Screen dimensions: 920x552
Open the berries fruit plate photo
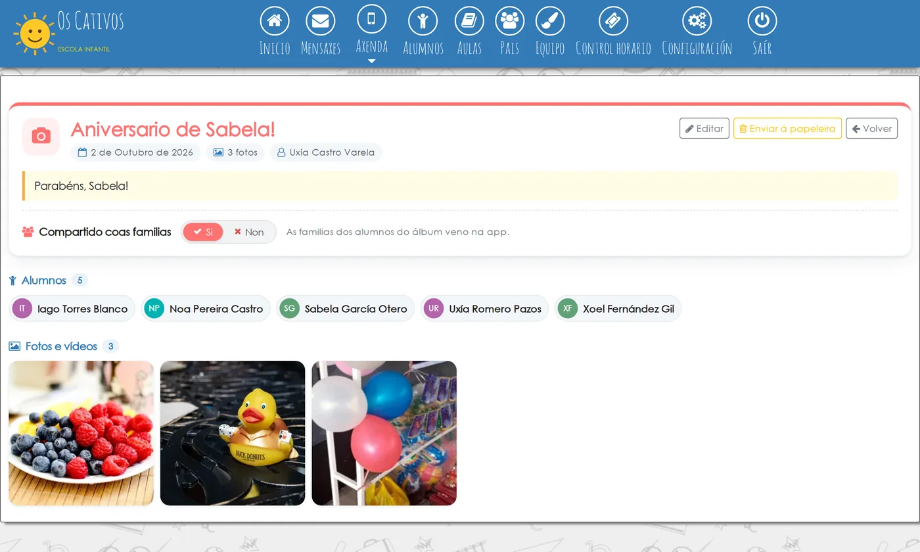[x=81, y=433]
